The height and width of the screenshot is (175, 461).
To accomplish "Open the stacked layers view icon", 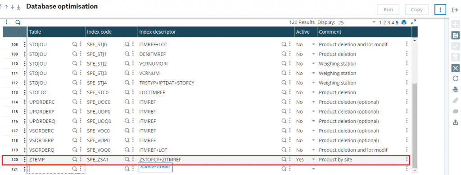I will (x=404, y=22).
